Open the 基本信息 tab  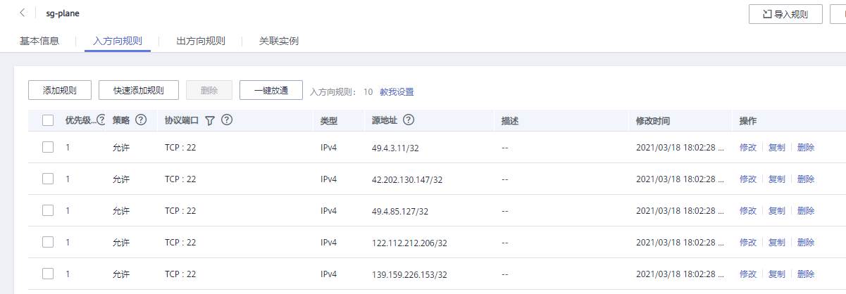[x=39, y=41]
